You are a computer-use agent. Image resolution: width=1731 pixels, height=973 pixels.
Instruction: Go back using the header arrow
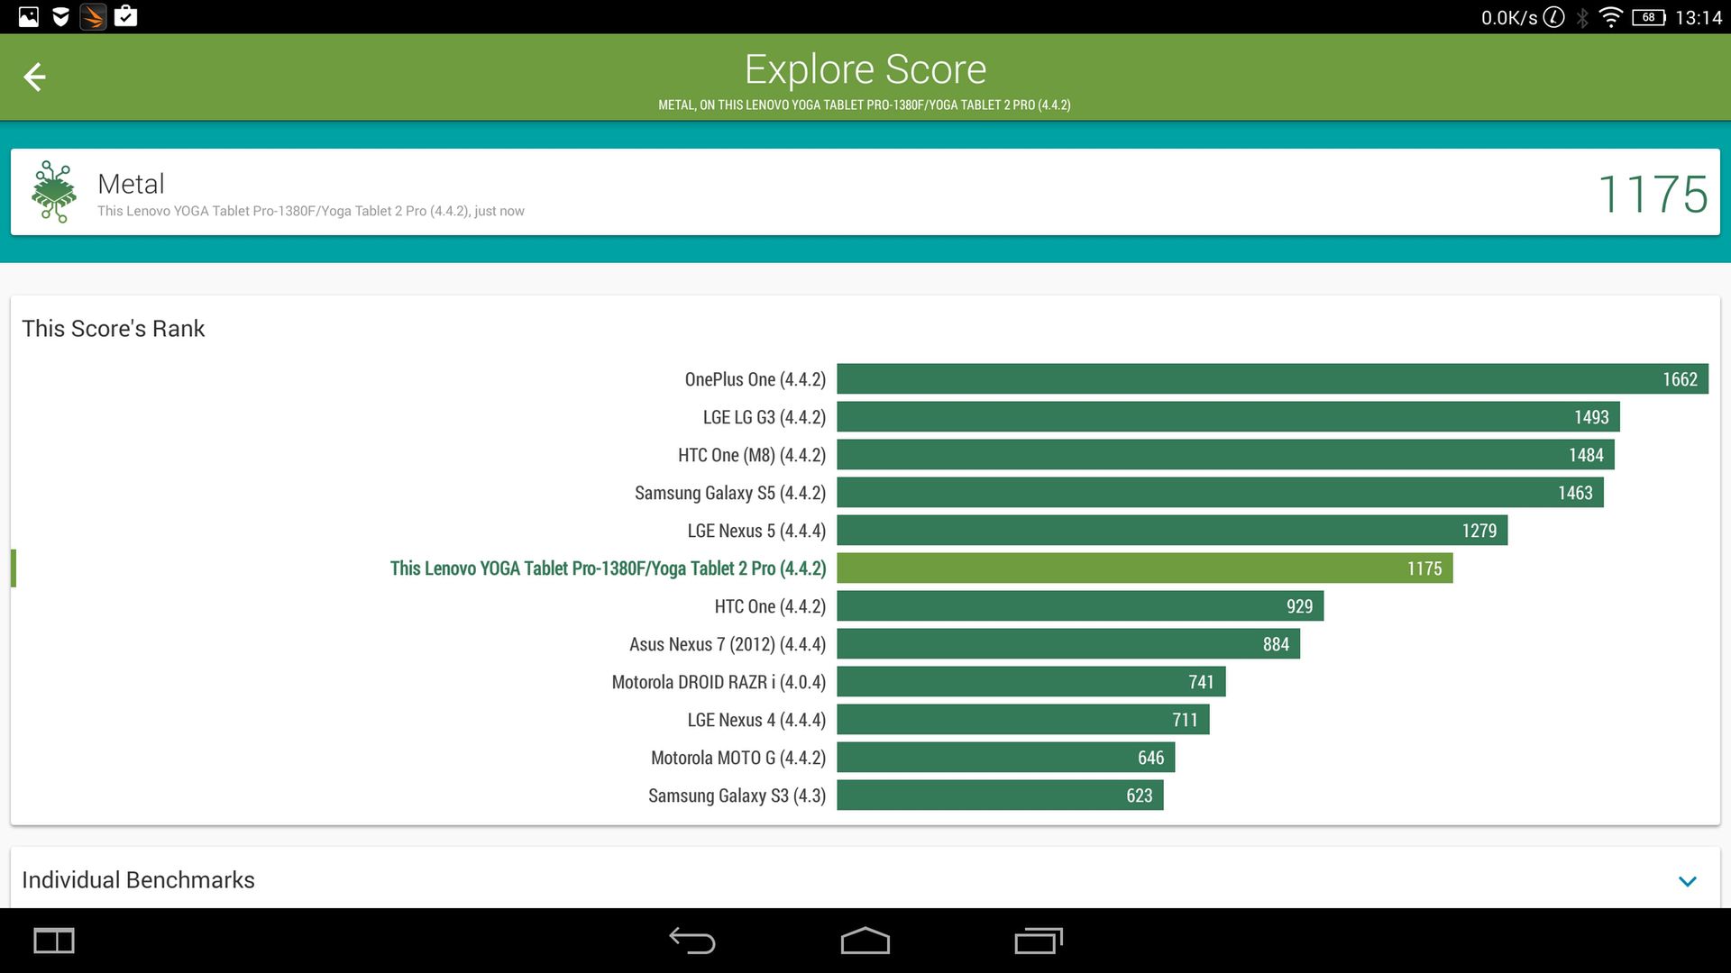tap(34, 77)
